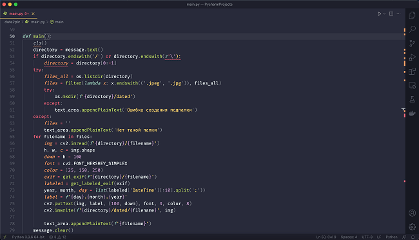The height and width of the screenshot is (240, 419).
Task: Click the 'cls()' call on line 51
Action: pos(40,43)
